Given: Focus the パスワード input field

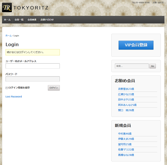Looking at the screenshot, I should click(x=33, y=79).
